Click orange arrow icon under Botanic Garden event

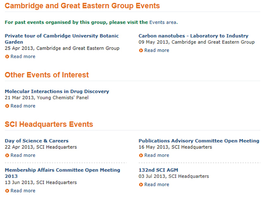[x=7, y=57]
